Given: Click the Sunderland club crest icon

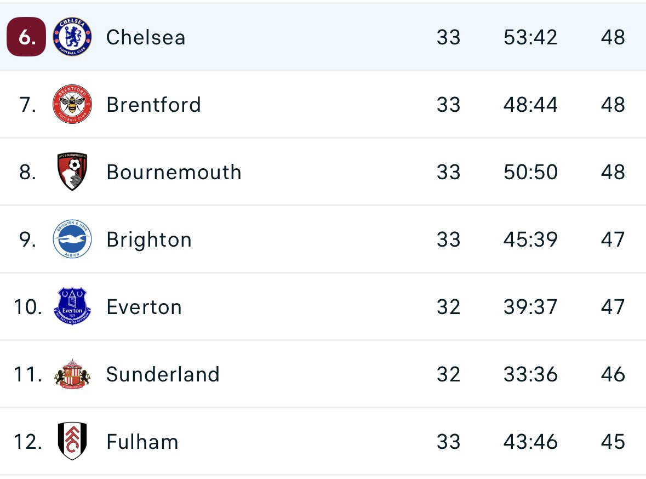Looking at the screenshot, I should 72,374.
